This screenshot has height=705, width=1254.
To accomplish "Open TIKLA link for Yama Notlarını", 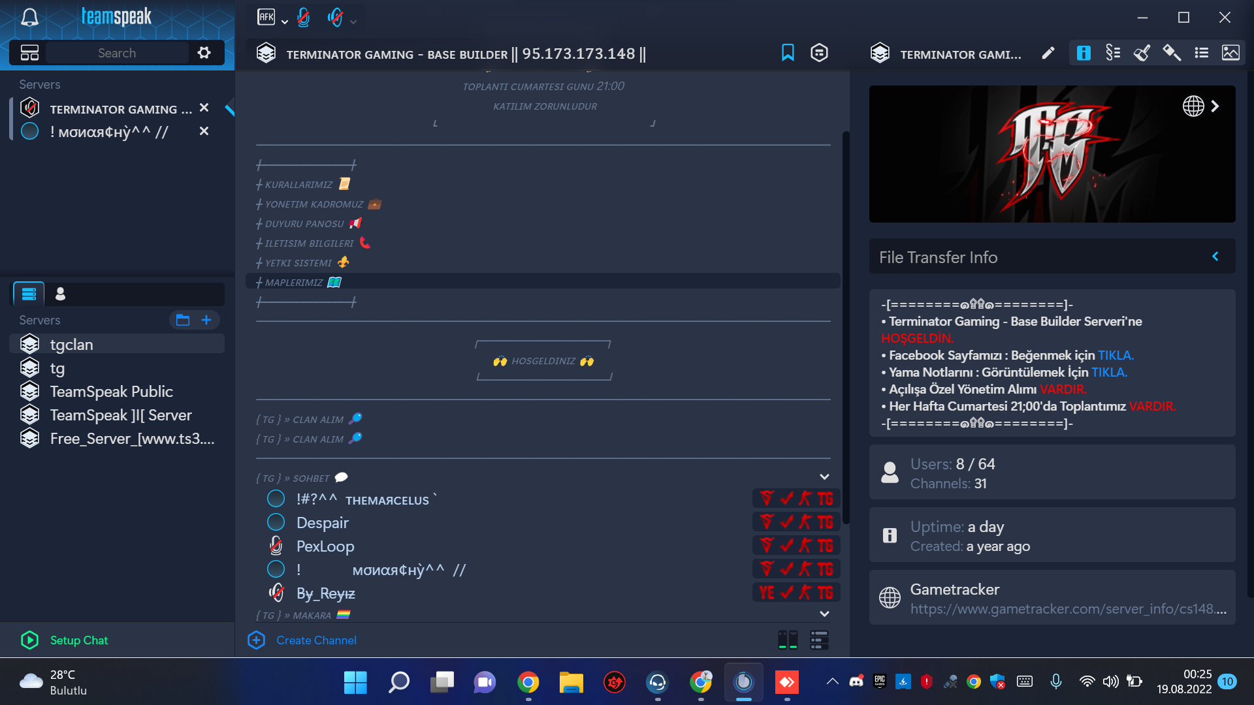I will coord(1109,372).
